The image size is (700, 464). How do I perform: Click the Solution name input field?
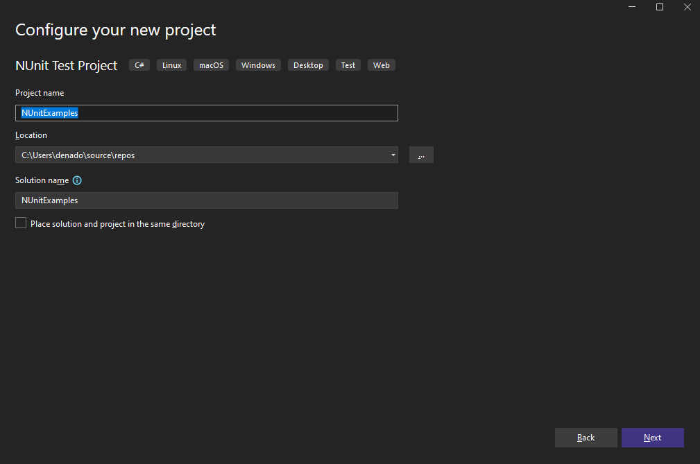207,200
